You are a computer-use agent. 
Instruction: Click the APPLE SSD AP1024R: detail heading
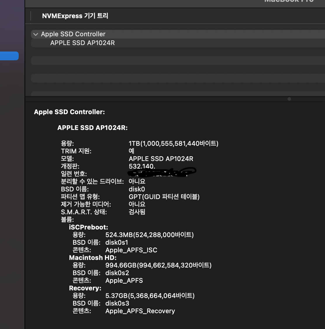point(92,128)
